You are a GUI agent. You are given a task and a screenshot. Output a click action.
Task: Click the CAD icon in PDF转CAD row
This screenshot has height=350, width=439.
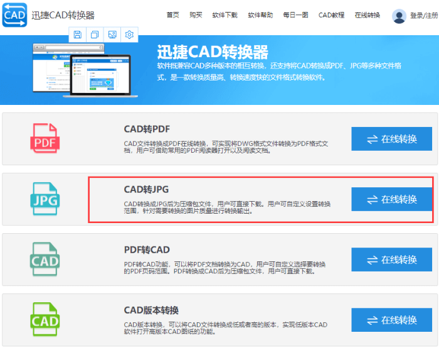45,260
